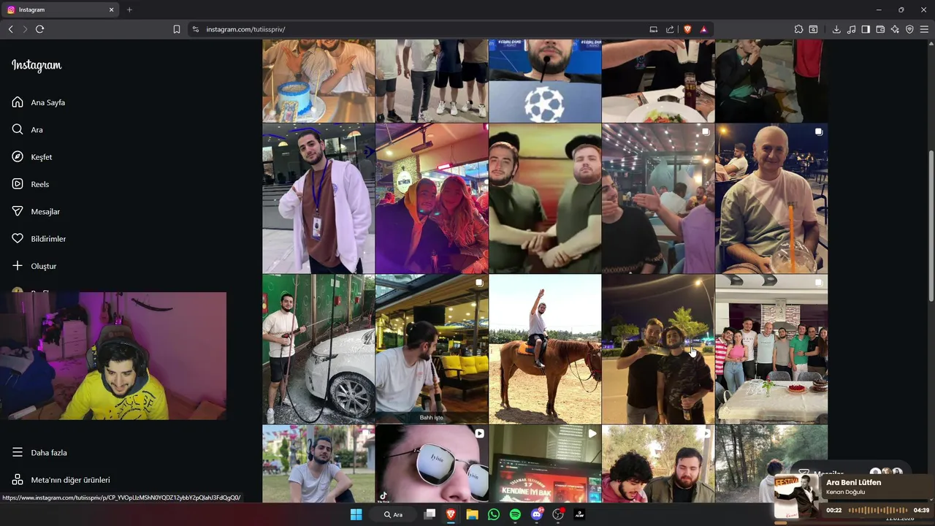Open post of man in white hoodie
Screen dimensions: 935x526
(x=318, y=198)
